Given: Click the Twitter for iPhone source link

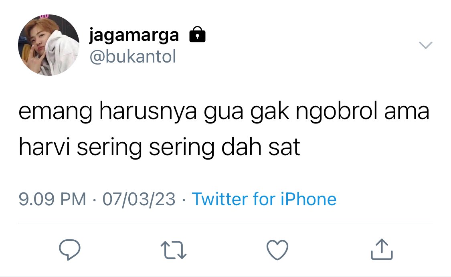Looking at the screenshot, I should click(x=264, y=199).
